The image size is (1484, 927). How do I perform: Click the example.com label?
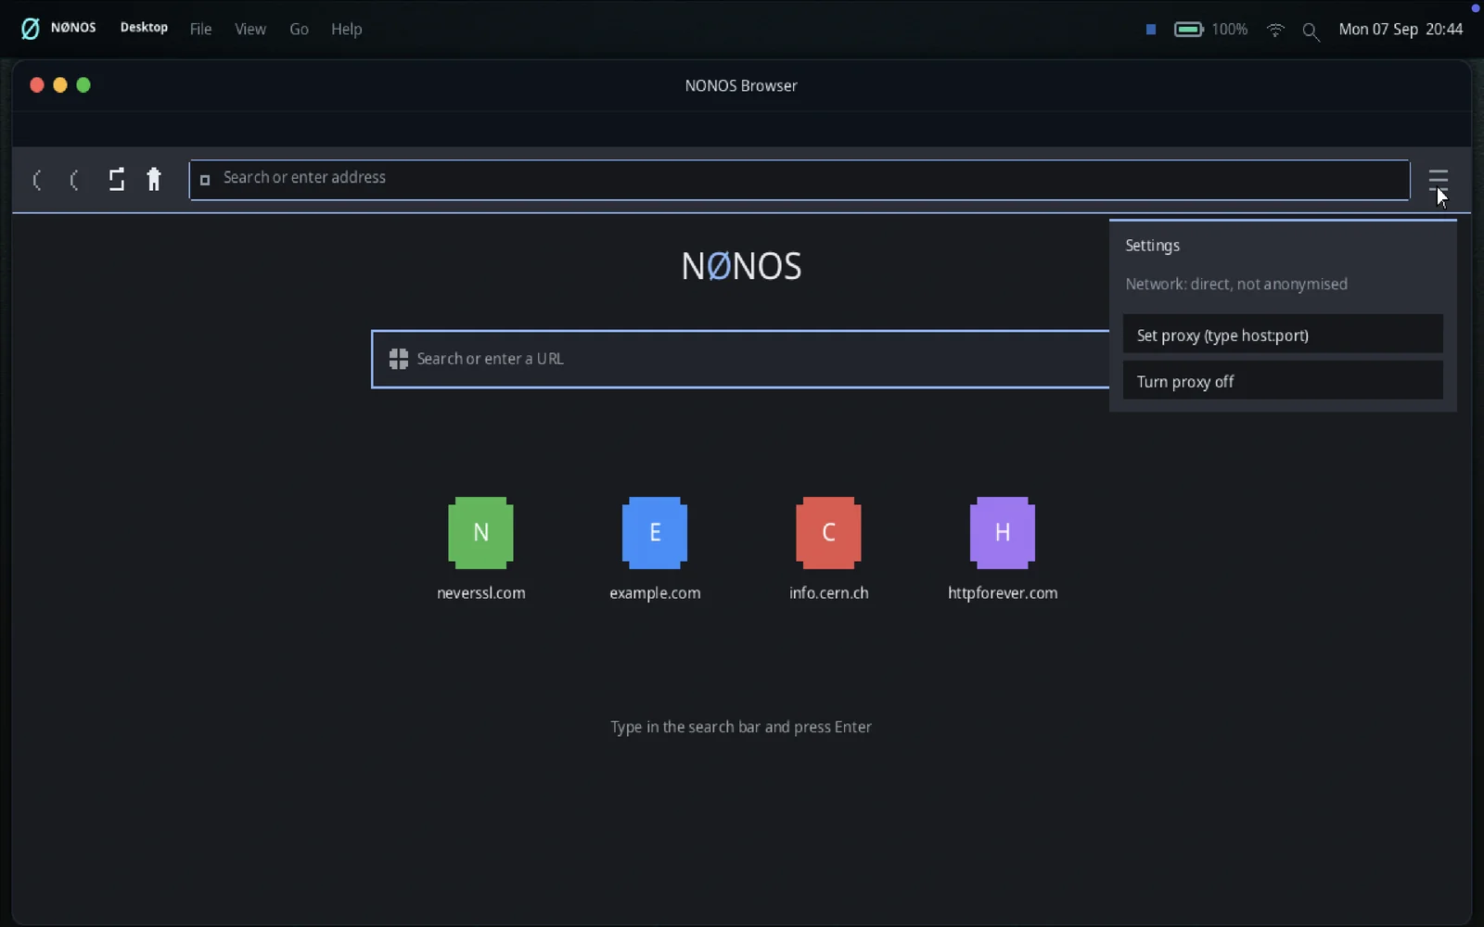point(655,593)
